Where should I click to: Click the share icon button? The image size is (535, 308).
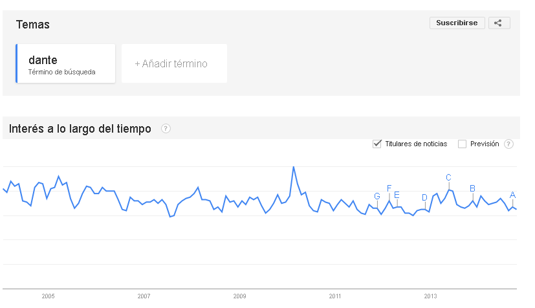(499, 23)
